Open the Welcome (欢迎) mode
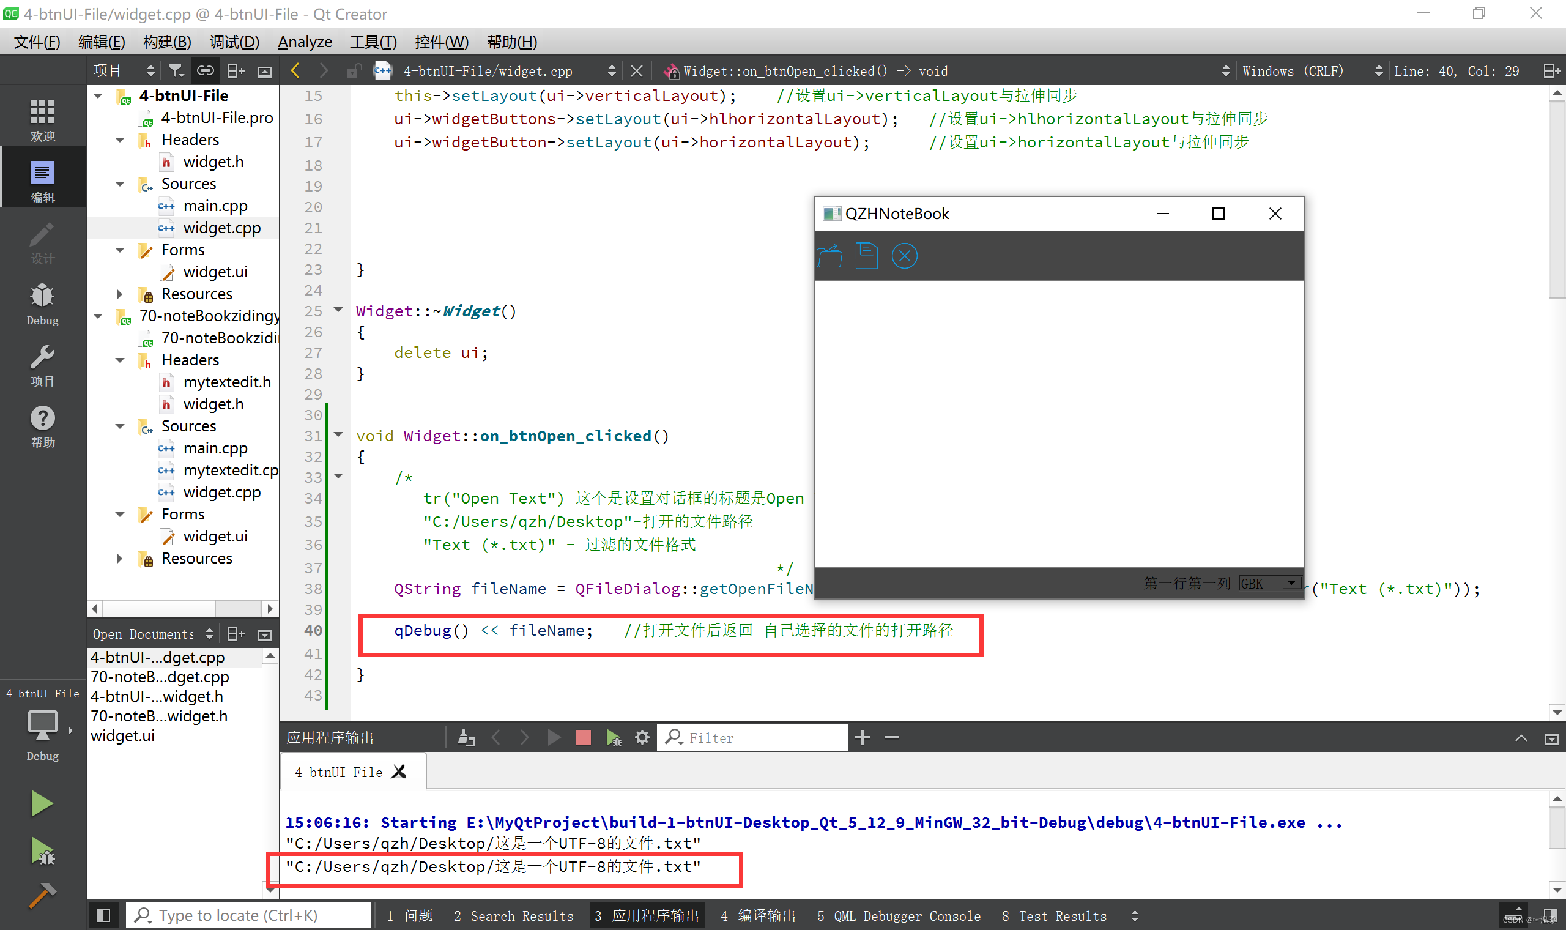Viewport: 1566px width, 930px height. [x=42, y=120]
